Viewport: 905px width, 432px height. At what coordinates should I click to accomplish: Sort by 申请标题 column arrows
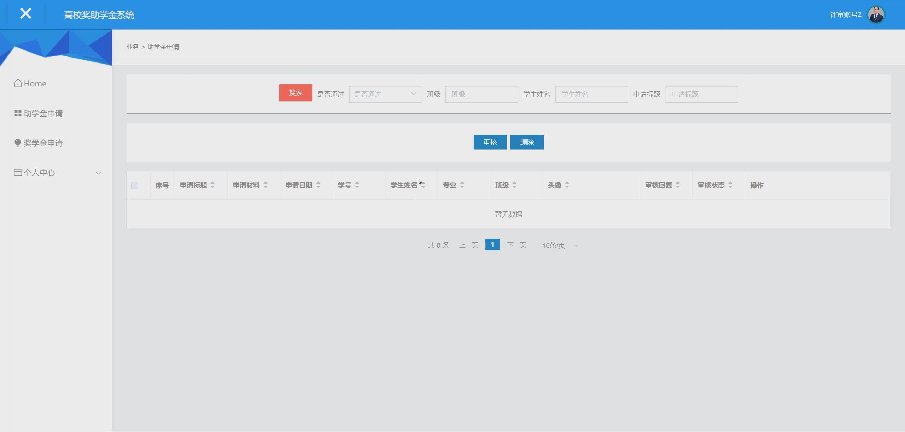tap(212, 185)
